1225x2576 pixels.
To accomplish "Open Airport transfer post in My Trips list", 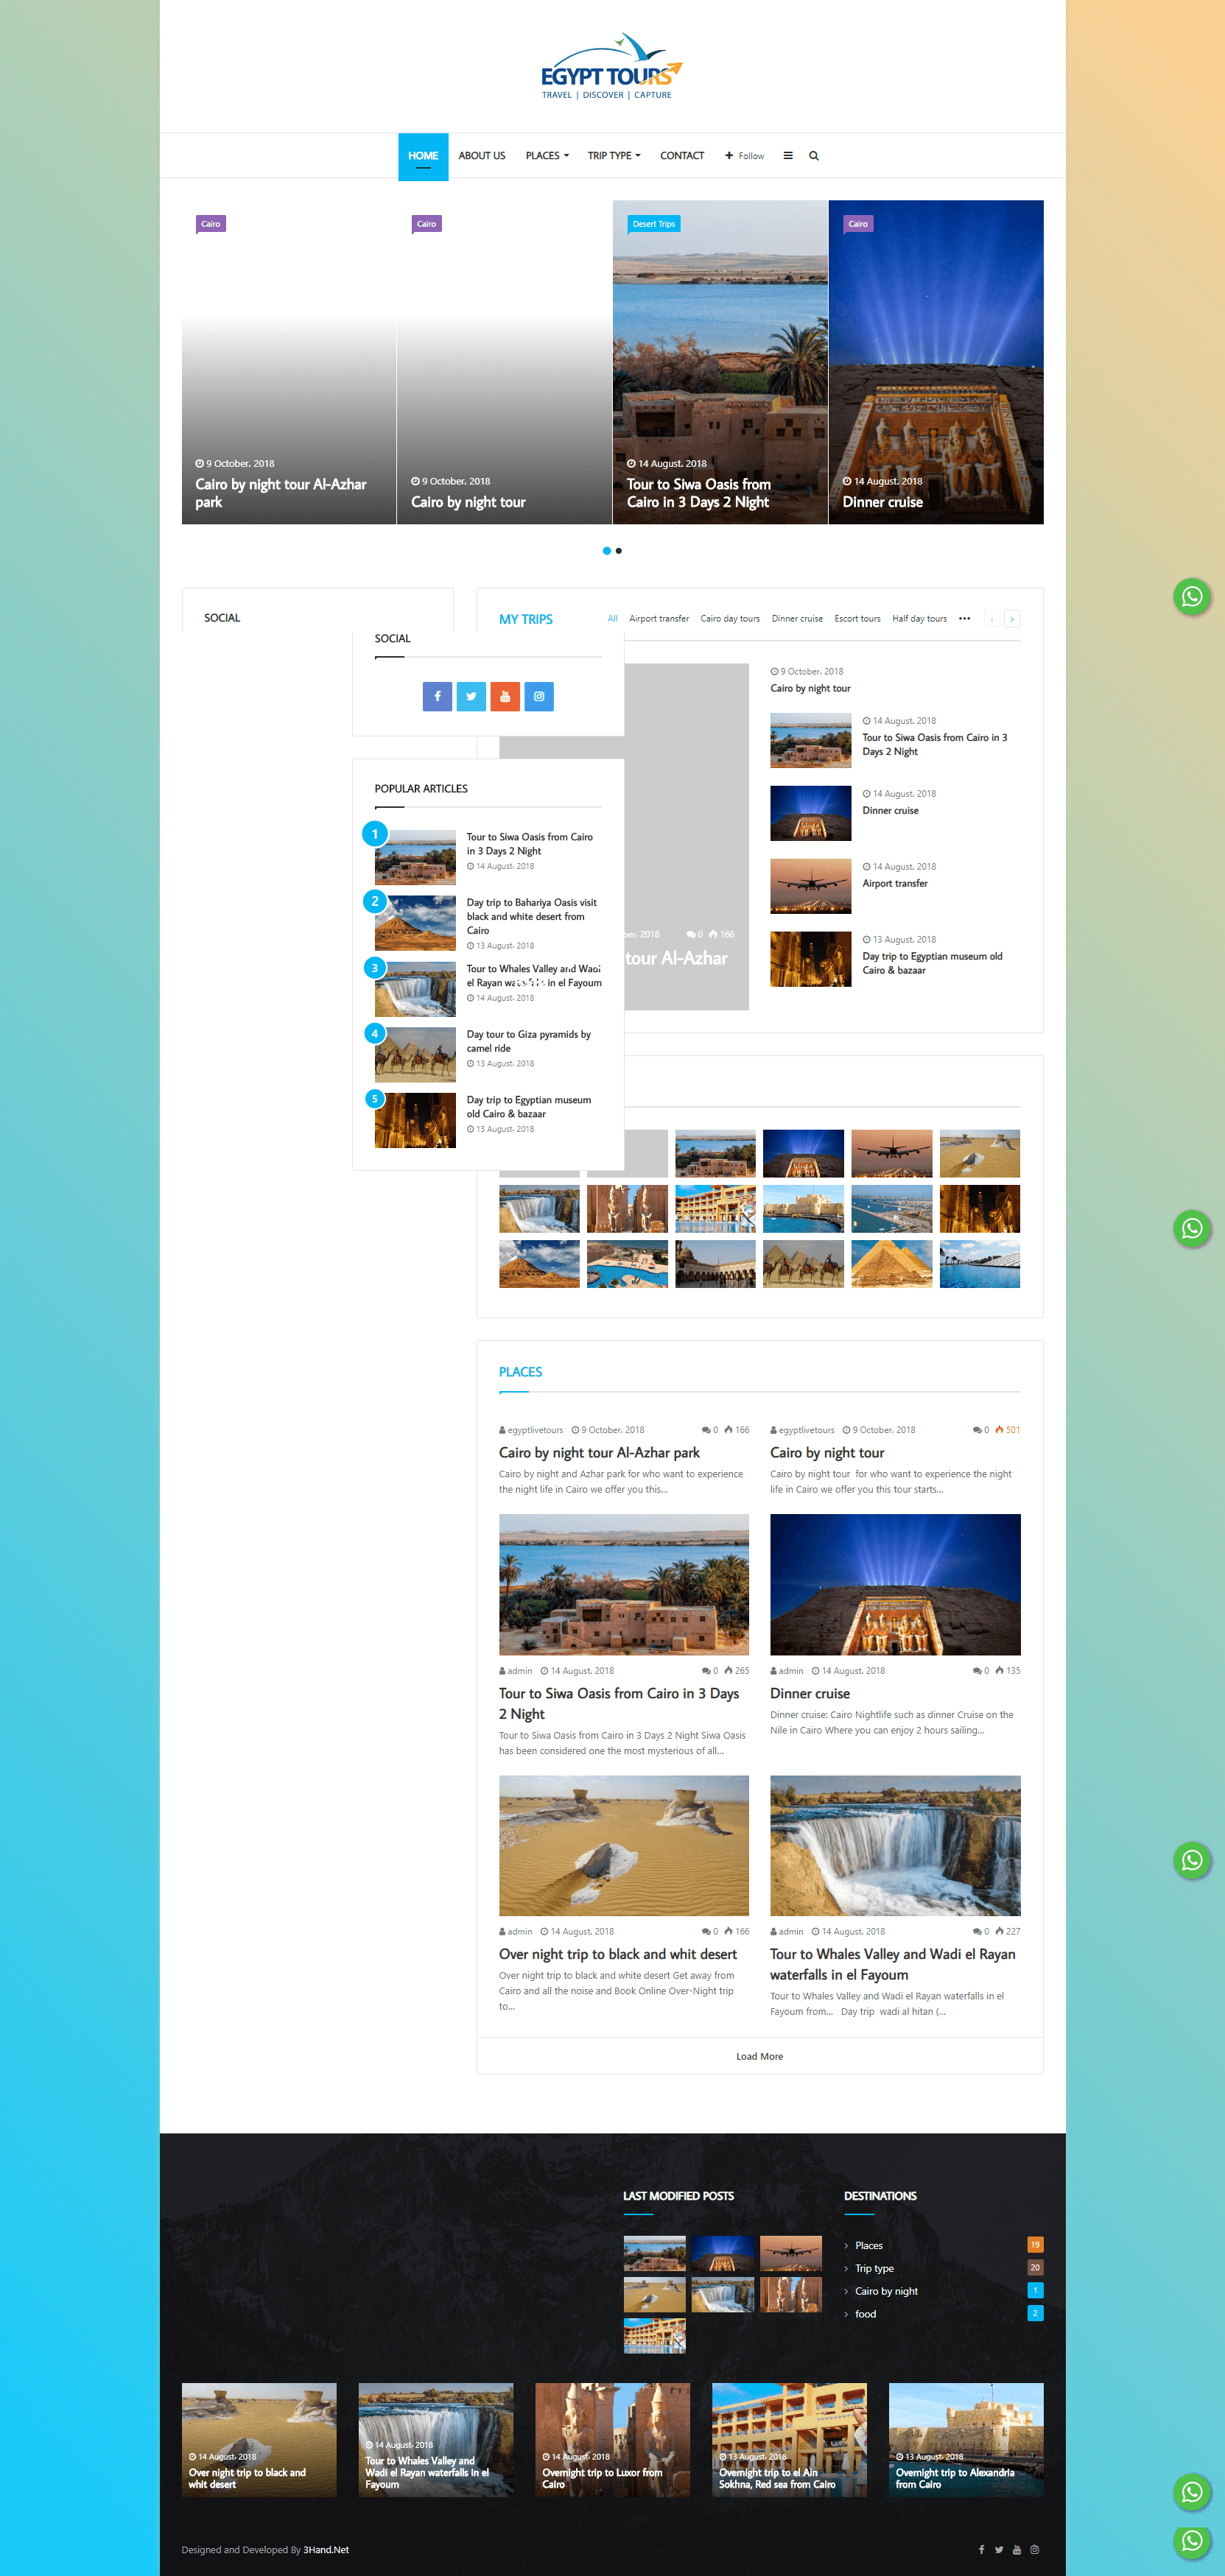I will coord(895,884).
